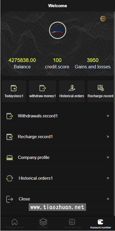Open Historical.orders coin-in-hand icon tile
Image resolution: width=115 pixels, height=231 pixels.
click(x=72, y=91)
